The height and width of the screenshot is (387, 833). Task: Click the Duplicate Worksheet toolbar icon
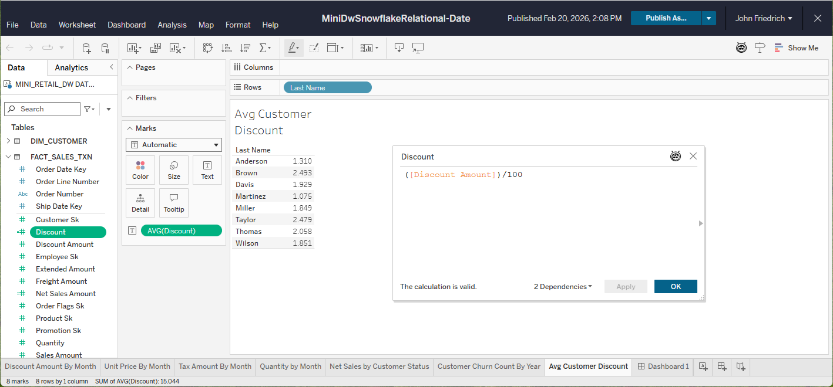pos(156,48)
